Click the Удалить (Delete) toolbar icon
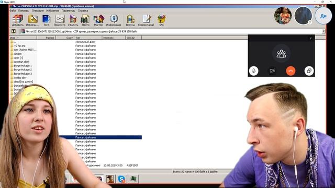335x188 pixels. coord(73,20)
